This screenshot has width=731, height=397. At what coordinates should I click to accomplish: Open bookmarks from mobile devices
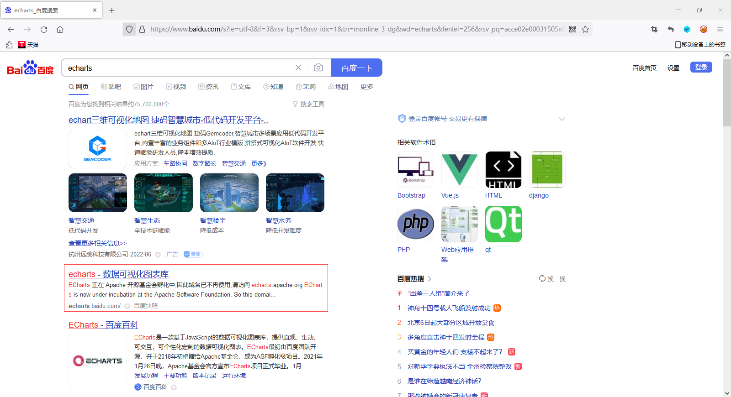click(700, 45)
